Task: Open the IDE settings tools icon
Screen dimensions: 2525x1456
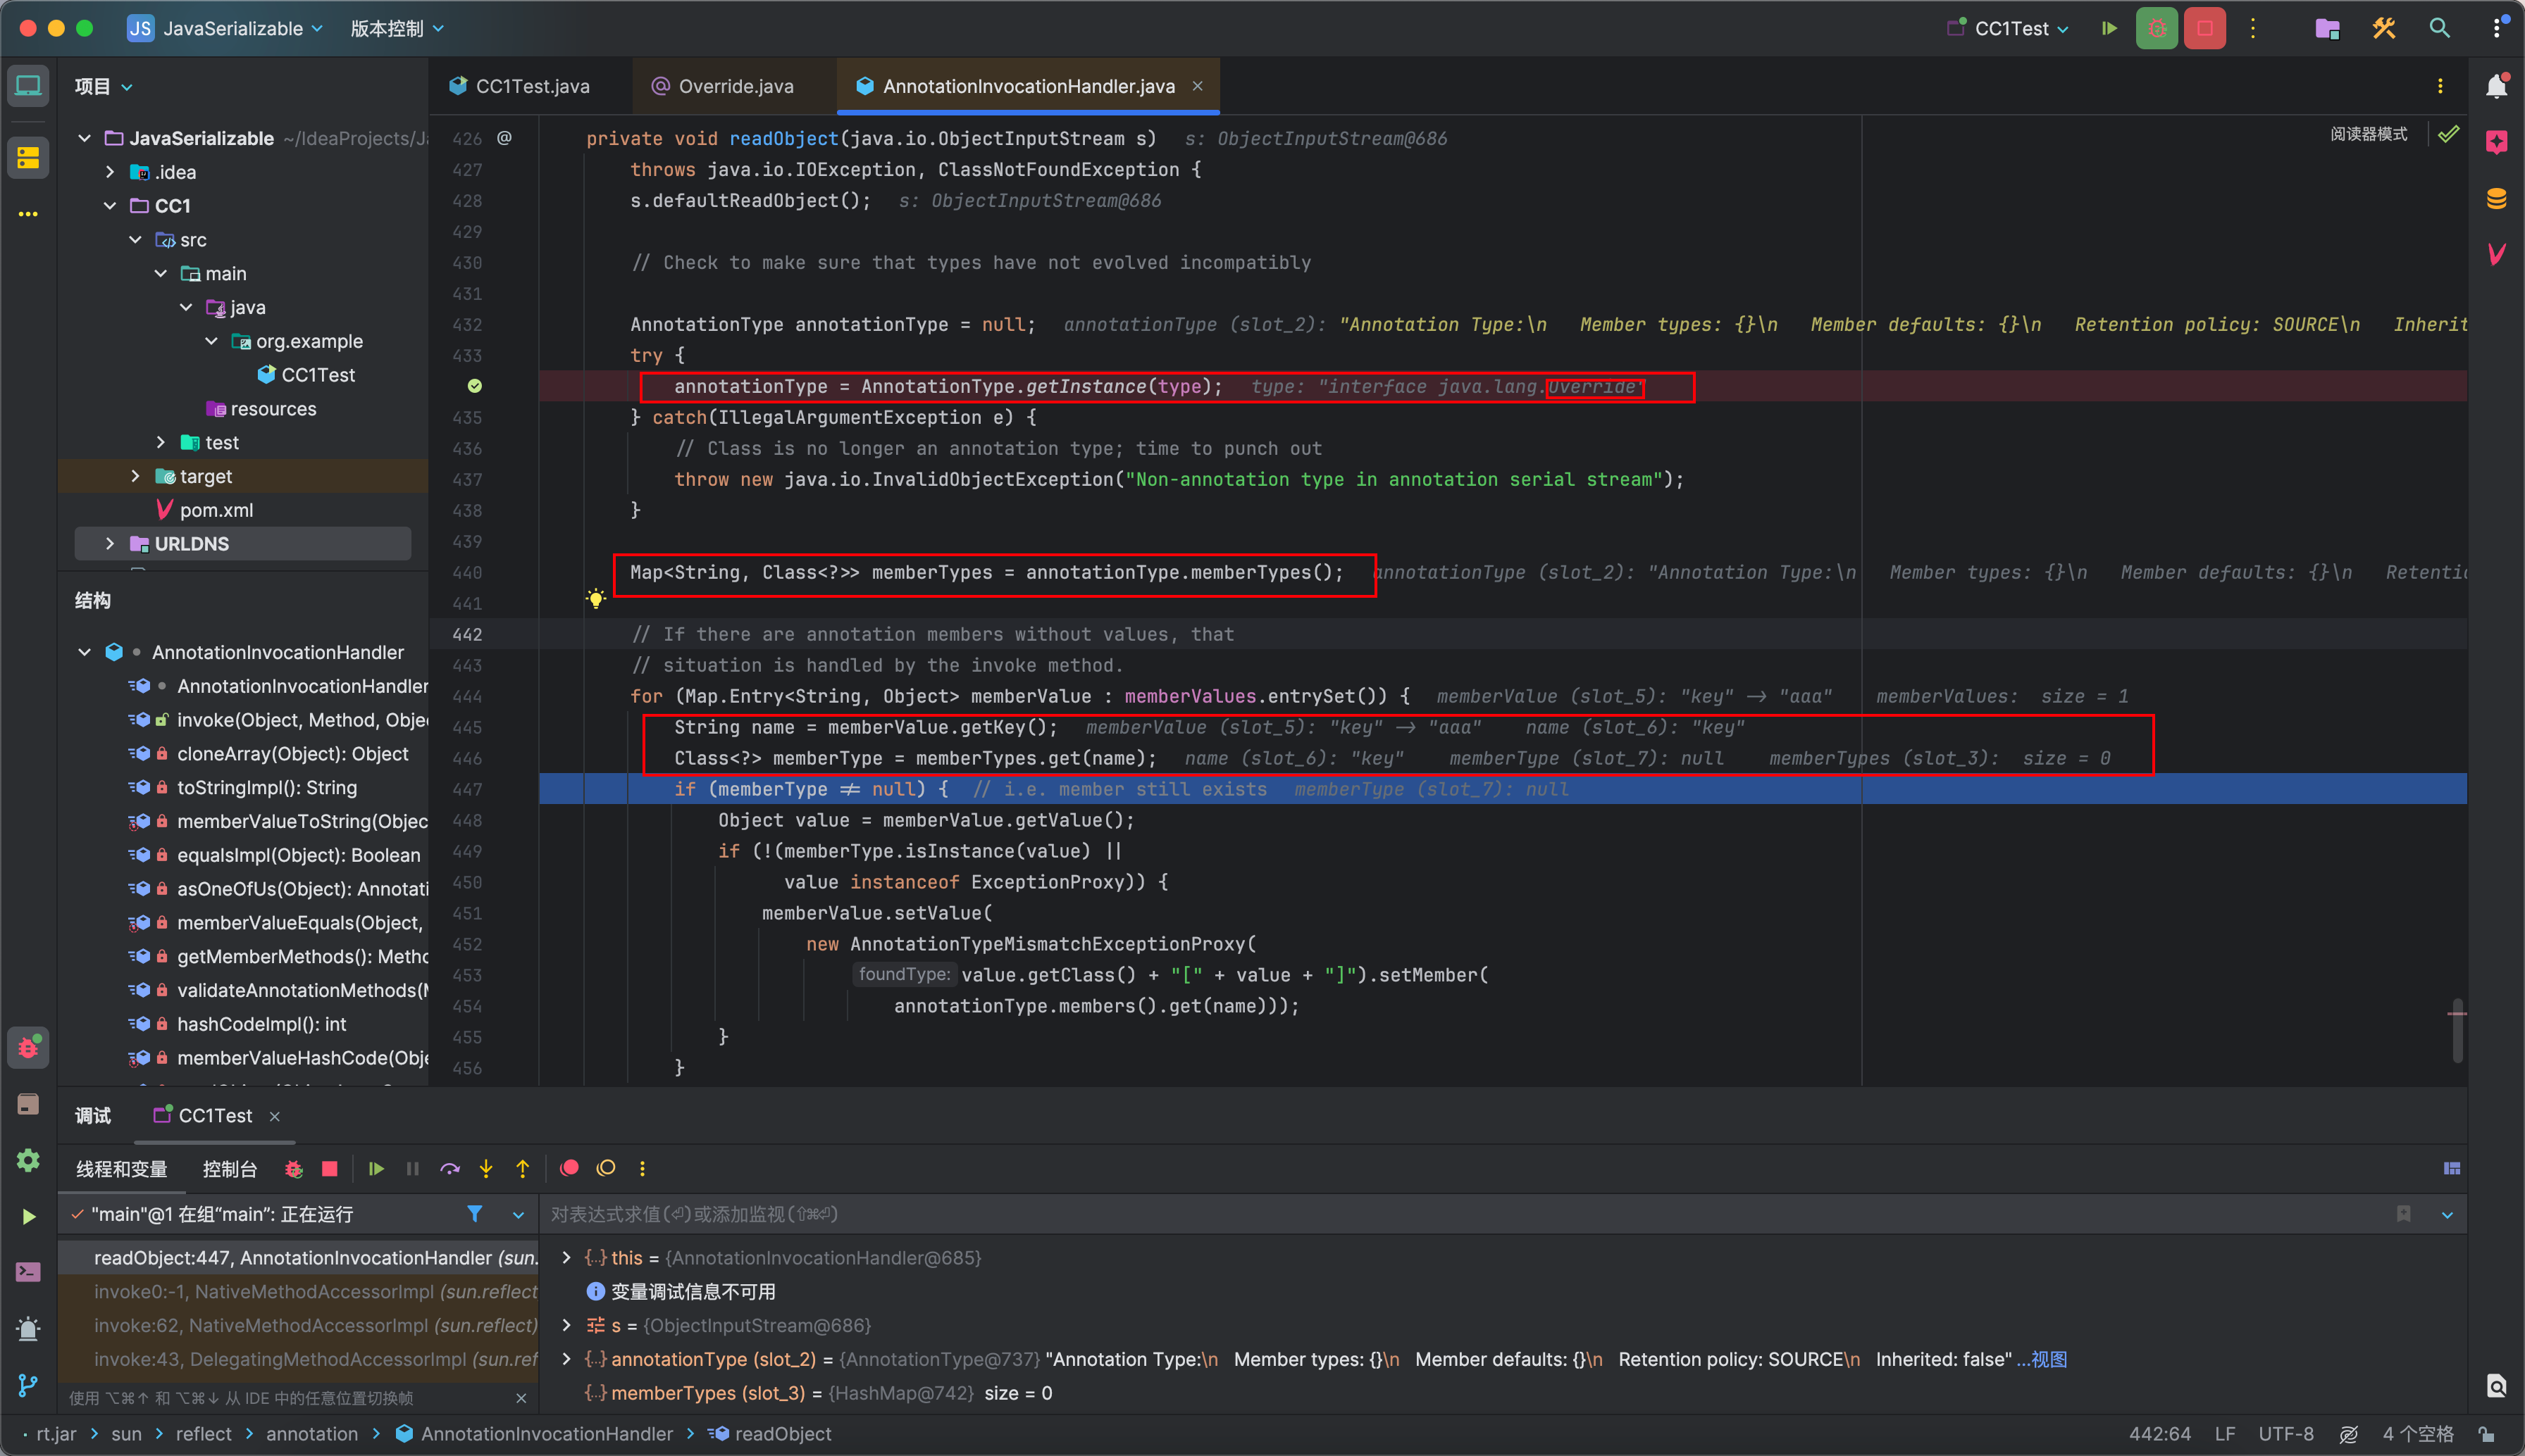Action: tap(2383, 28)
